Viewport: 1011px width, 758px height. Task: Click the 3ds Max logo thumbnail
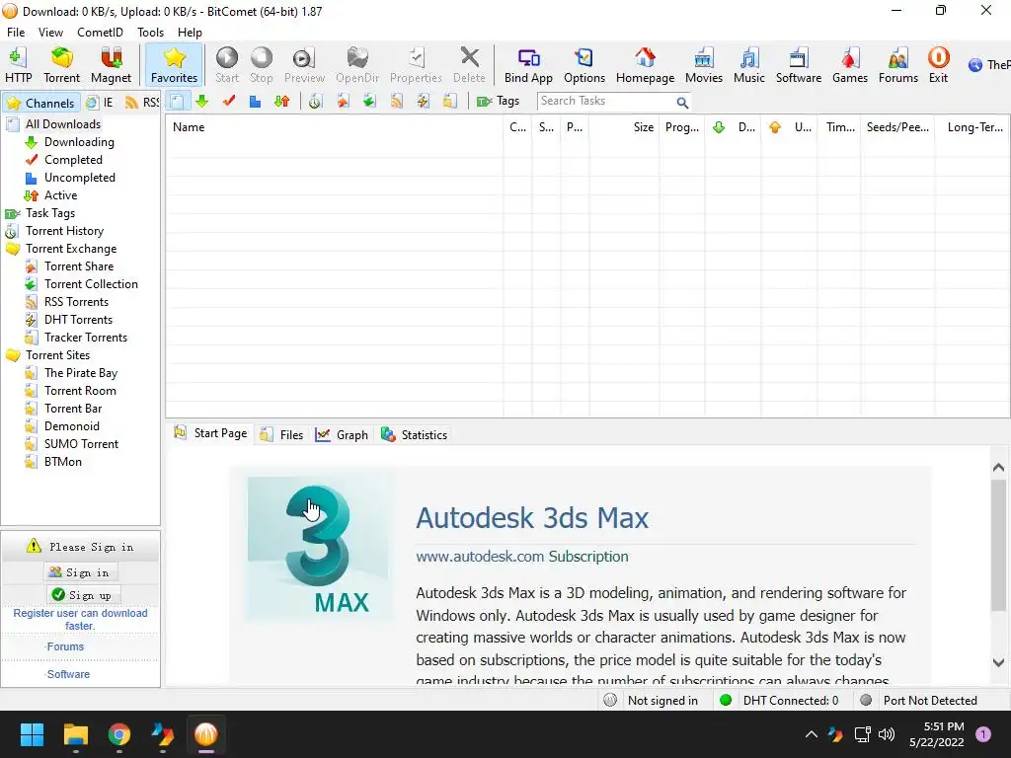[321, 550]
